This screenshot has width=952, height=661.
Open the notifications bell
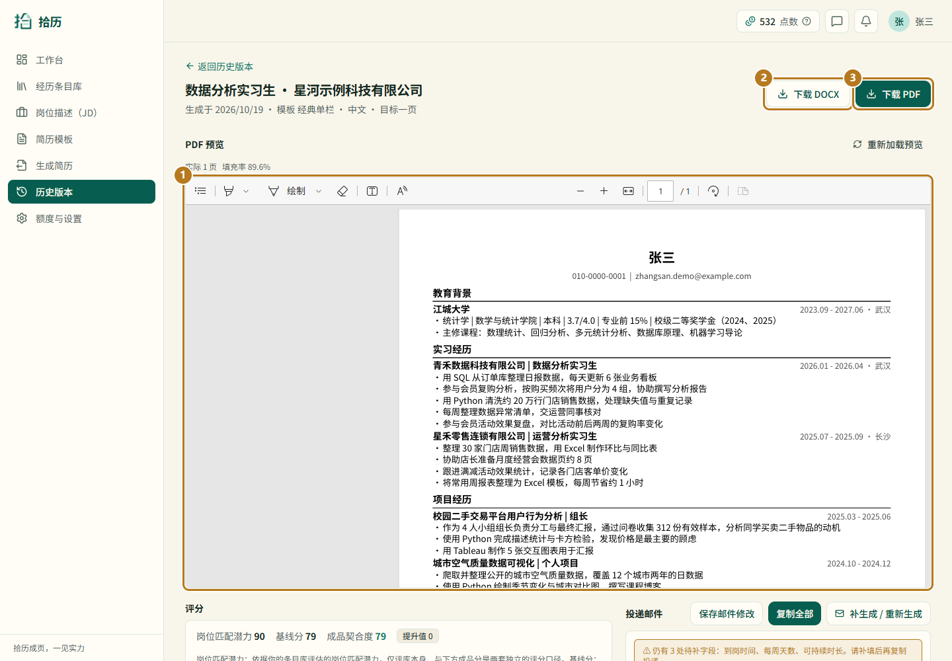point(866,21)
